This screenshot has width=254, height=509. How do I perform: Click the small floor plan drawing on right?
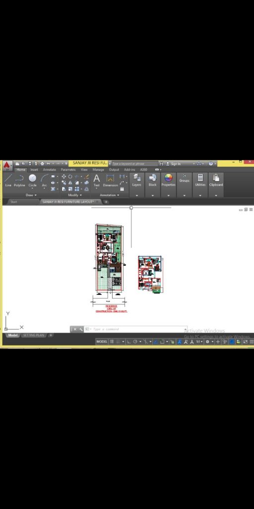pyautogui.click(x=151, y=274)
